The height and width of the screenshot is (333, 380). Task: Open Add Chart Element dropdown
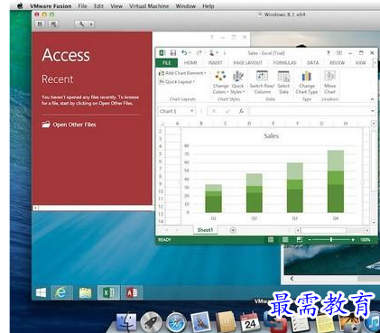[x=182, y=73]
